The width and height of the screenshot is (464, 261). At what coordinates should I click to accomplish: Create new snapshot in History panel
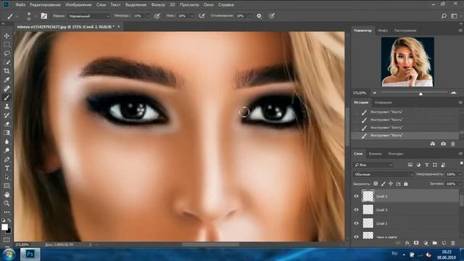click(443, 144)
